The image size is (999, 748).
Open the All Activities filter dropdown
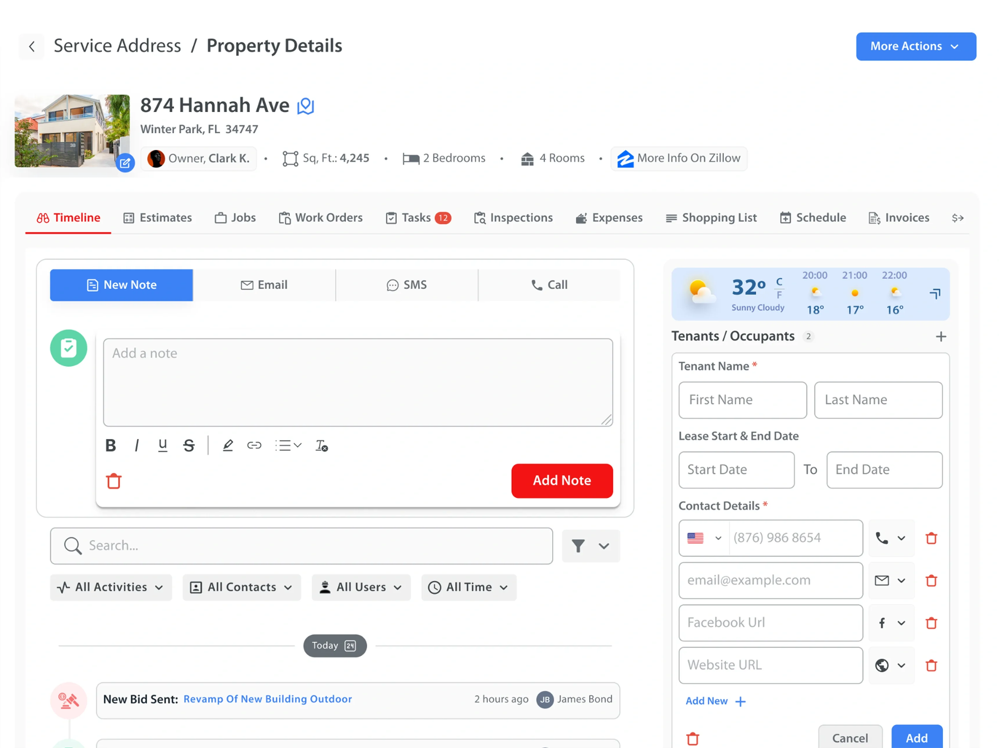(111, 587)
